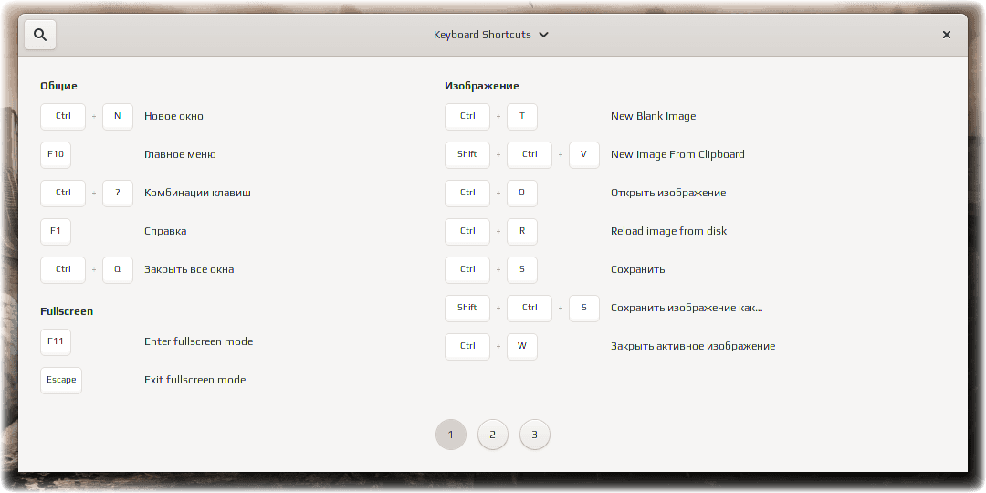The height and width of the screenshot is (493, 986).
Task: Click the 'Общие' section heading
Action: coord(58,86)
